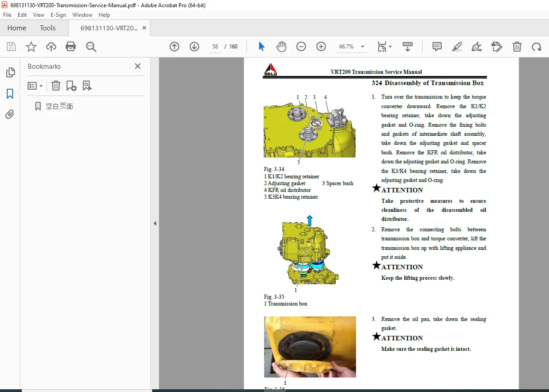Go to the previous page
Image resolution: width=549 pixels, height=392 pixels.
click(174, 47)
